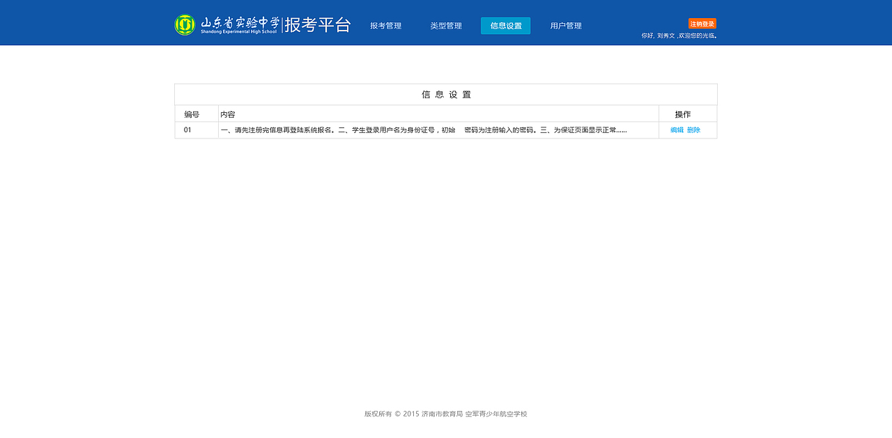Click the 空军青少年航空学校 footer text

tap(496, 413)
